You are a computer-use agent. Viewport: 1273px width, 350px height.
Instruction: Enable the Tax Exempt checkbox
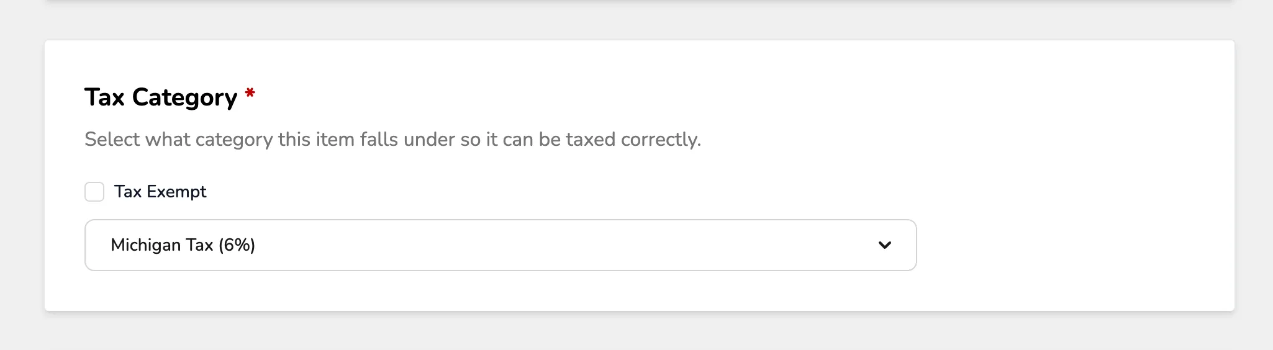[x=94, y=192]
